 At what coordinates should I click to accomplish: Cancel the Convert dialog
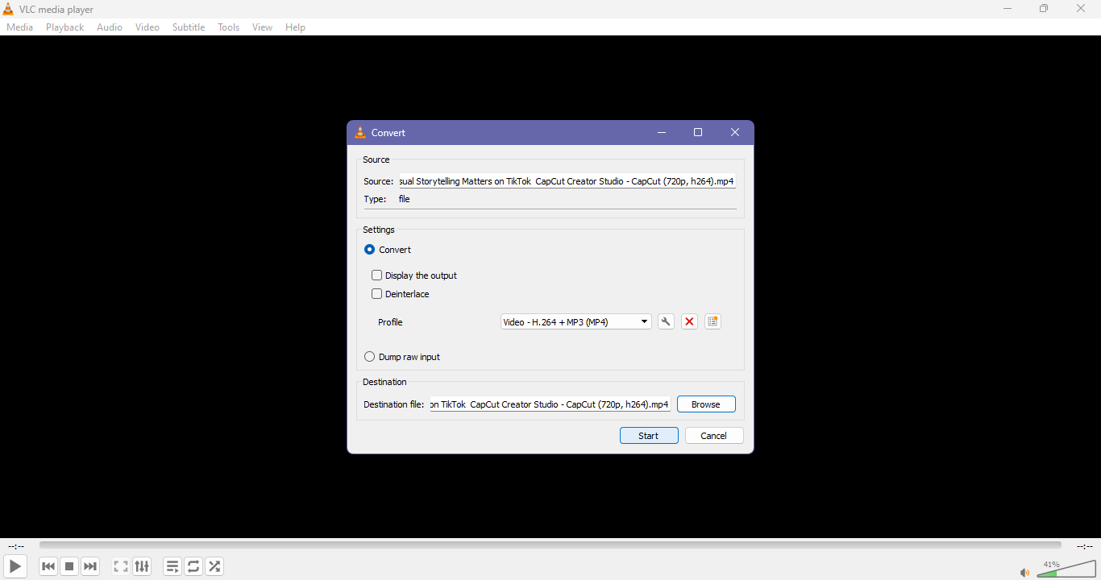714,436
